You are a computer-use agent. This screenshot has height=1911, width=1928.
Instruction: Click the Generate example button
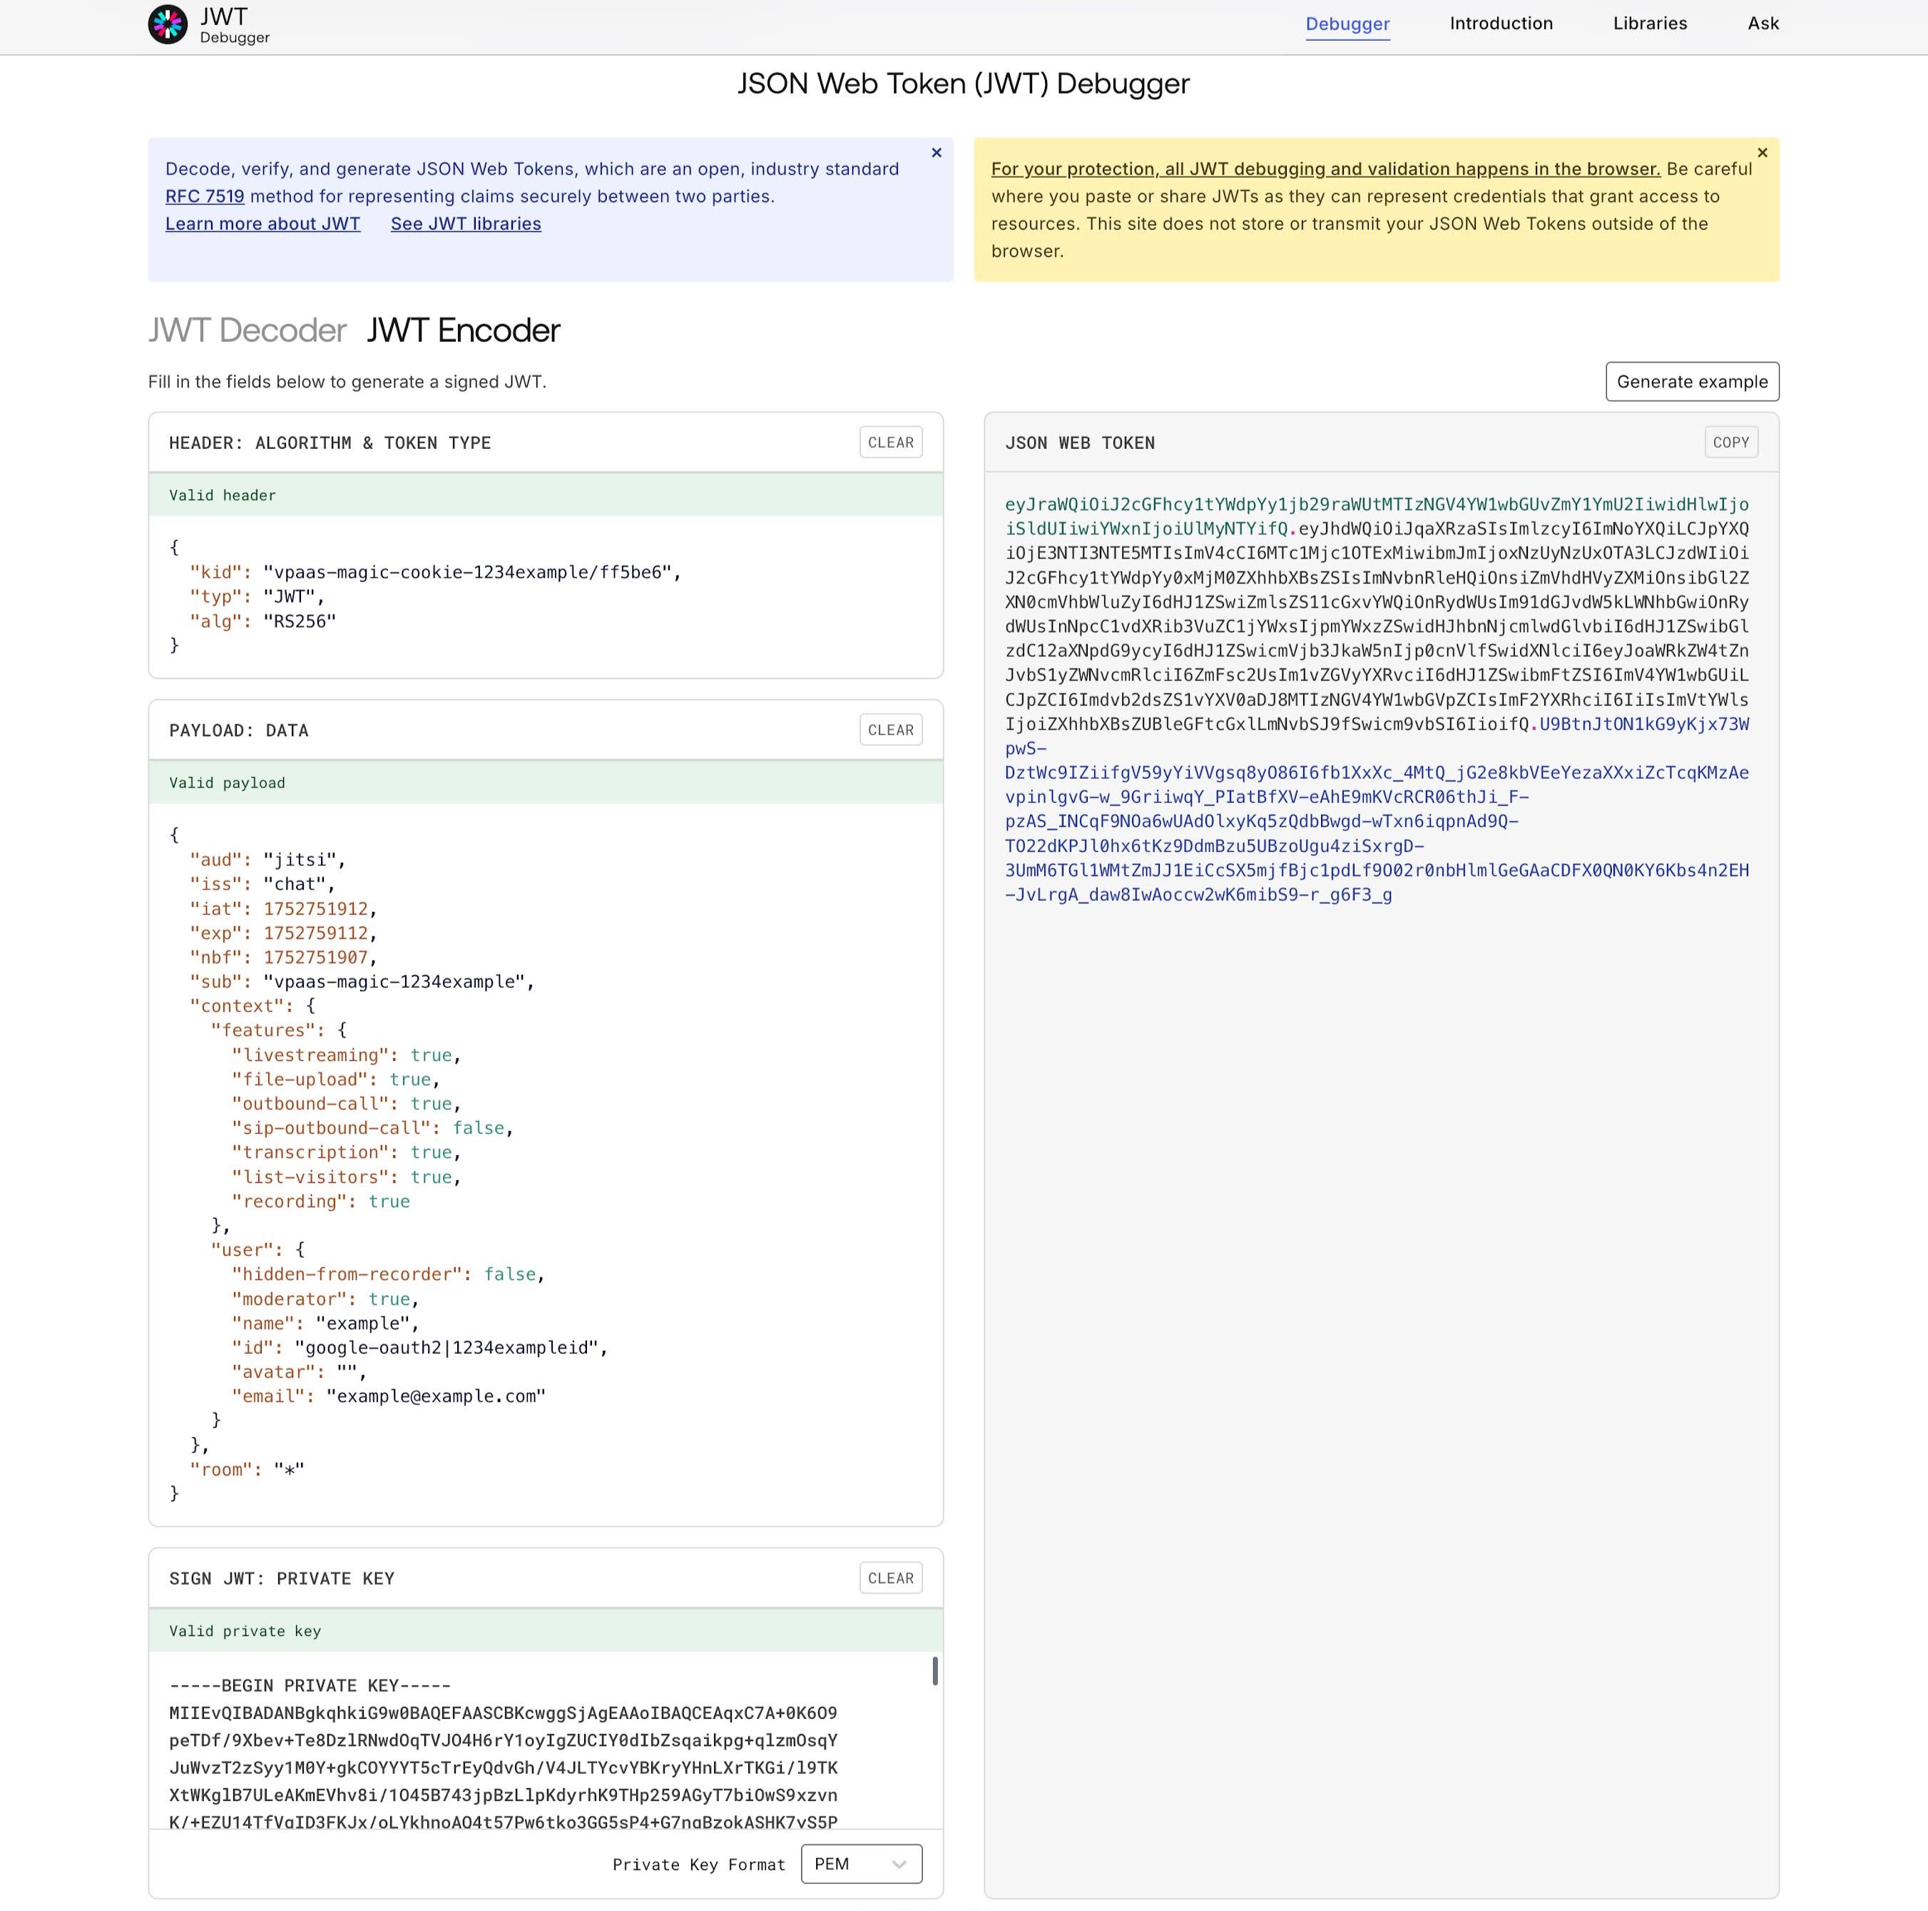tap(1691, 381)
